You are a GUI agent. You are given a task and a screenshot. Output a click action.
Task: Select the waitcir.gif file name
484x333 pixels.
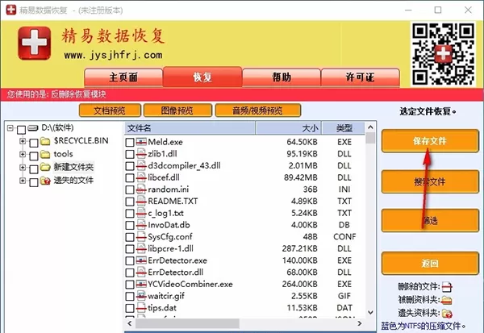(166, 296)
